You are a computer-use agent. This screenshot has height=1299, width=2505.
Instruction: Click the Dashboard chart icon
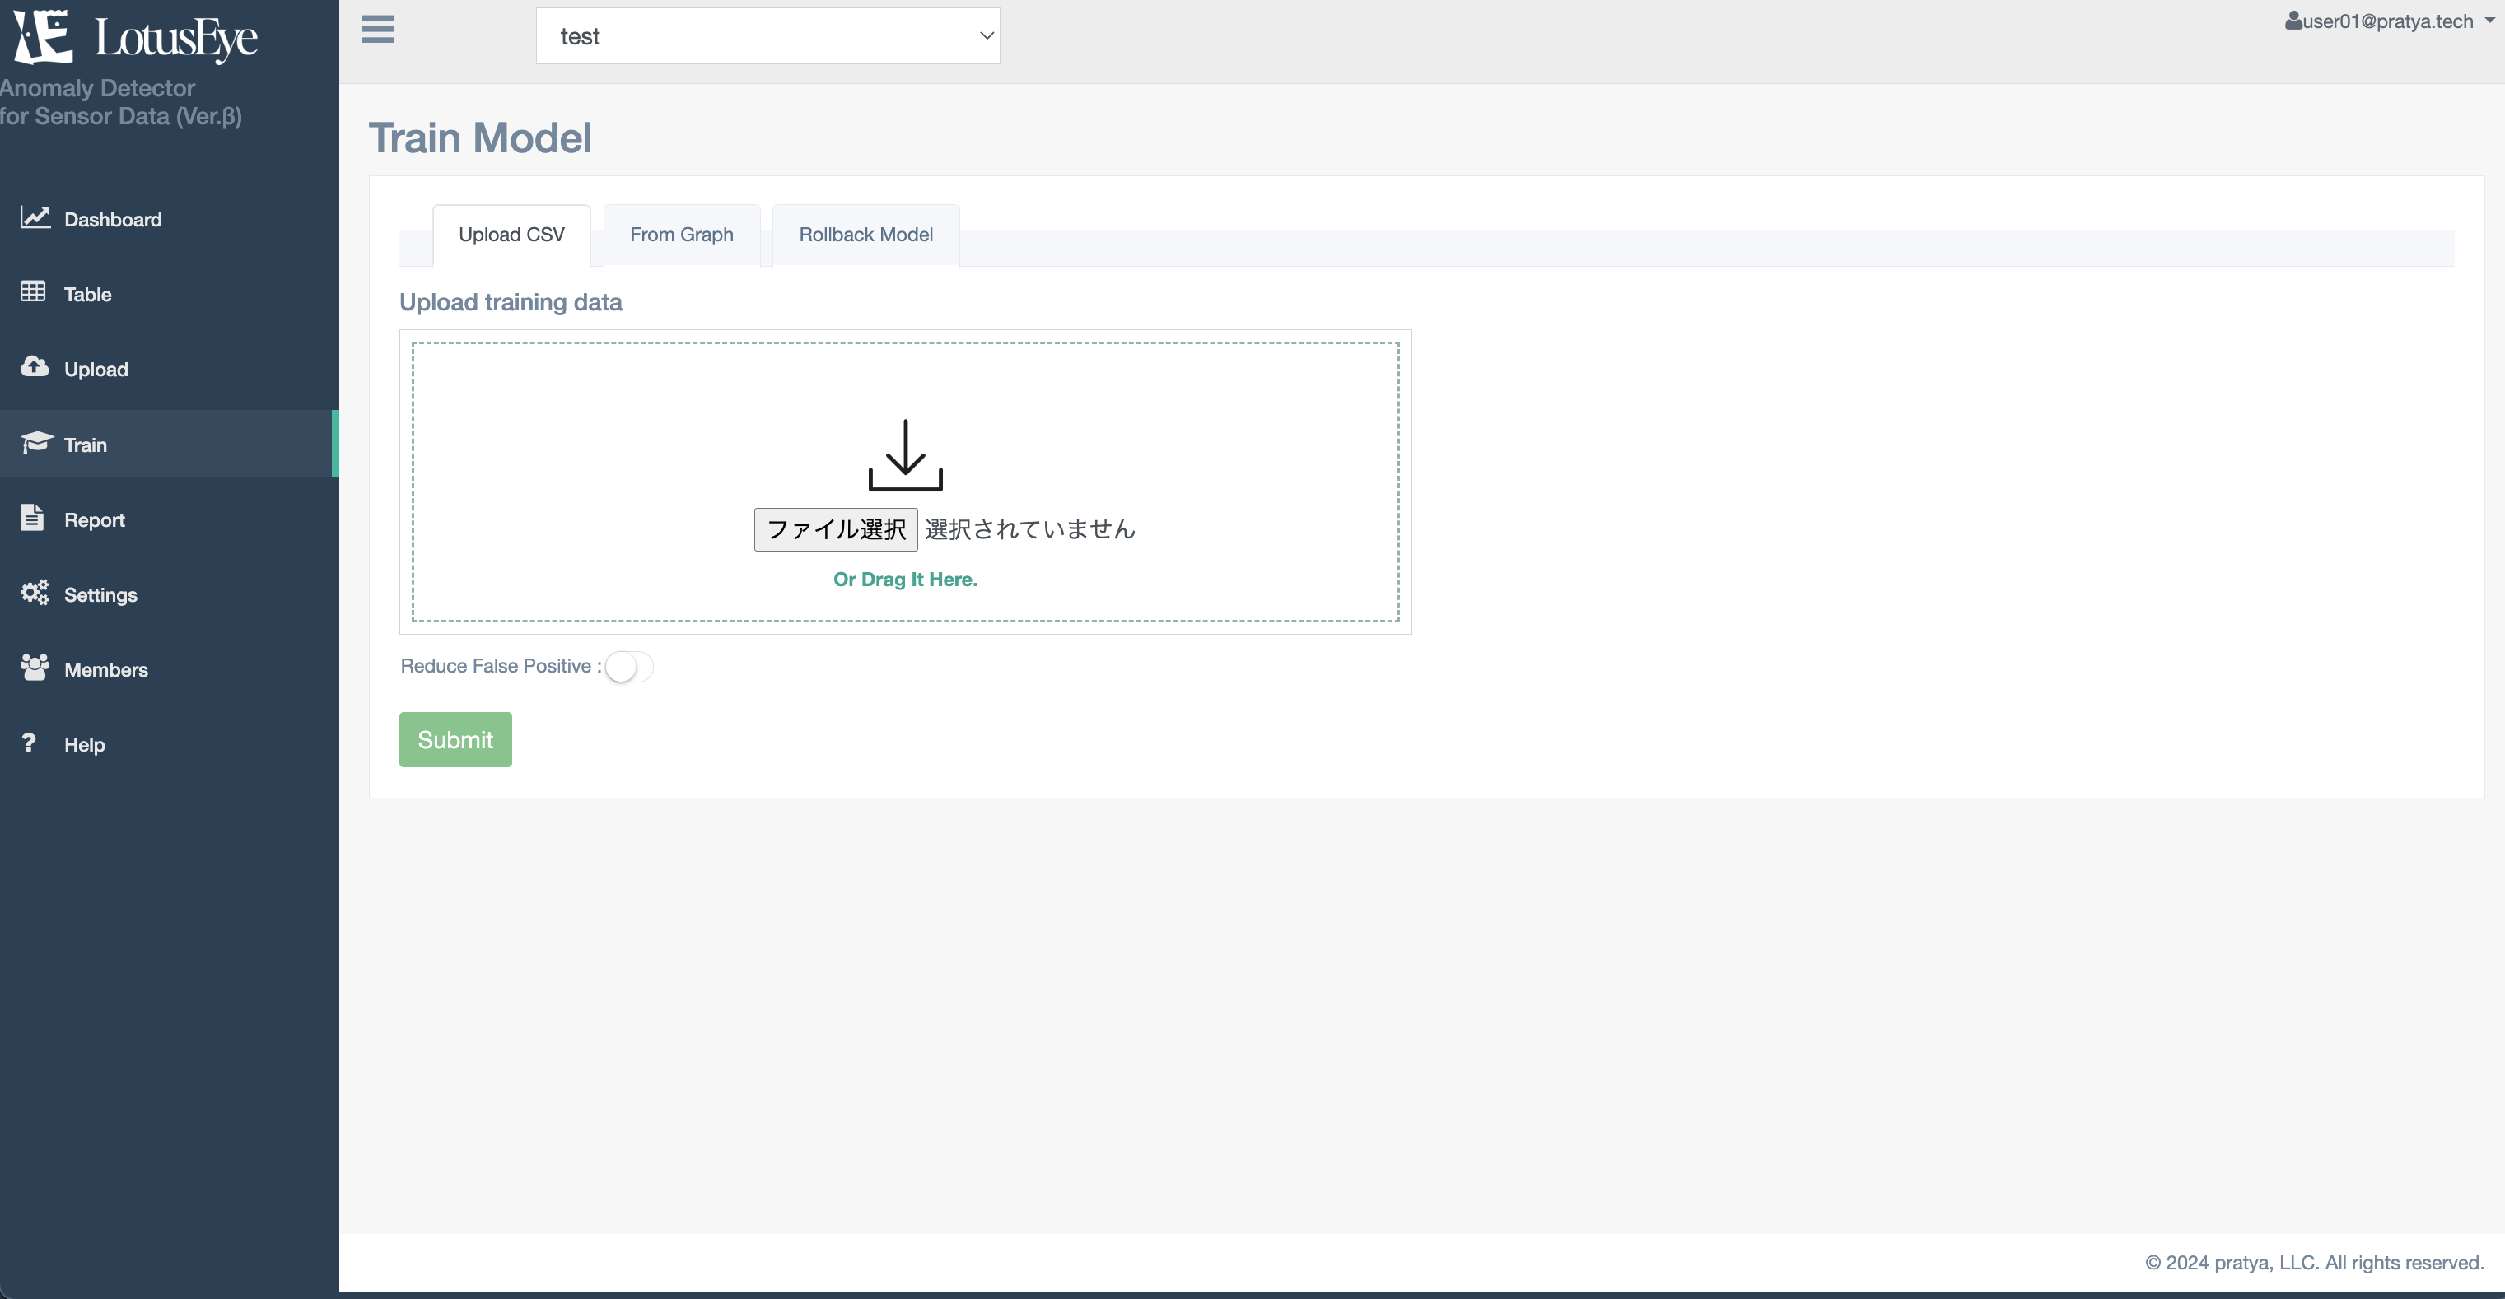tap(35, 218)
